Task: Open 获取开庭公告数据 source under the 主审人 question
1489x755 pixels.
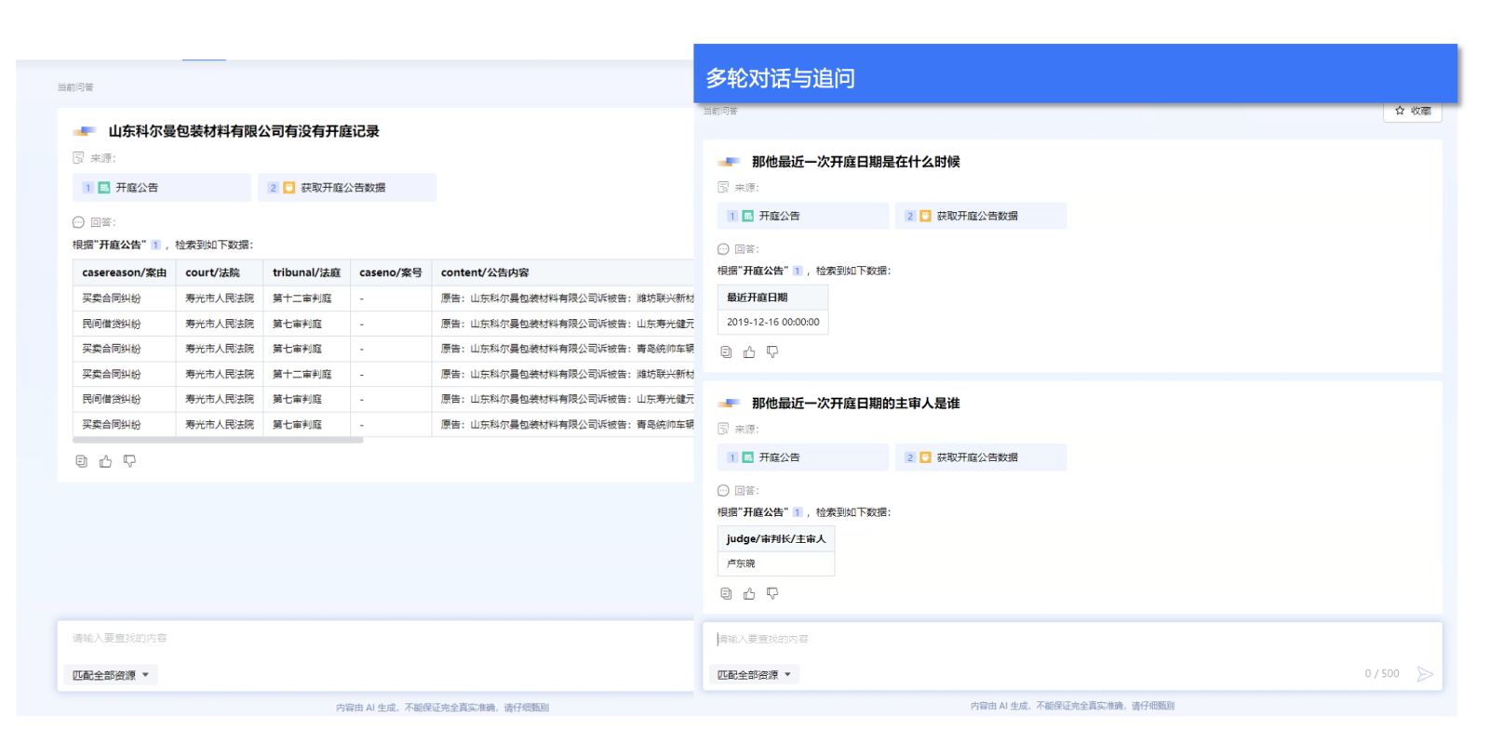Action: point(981,457)
